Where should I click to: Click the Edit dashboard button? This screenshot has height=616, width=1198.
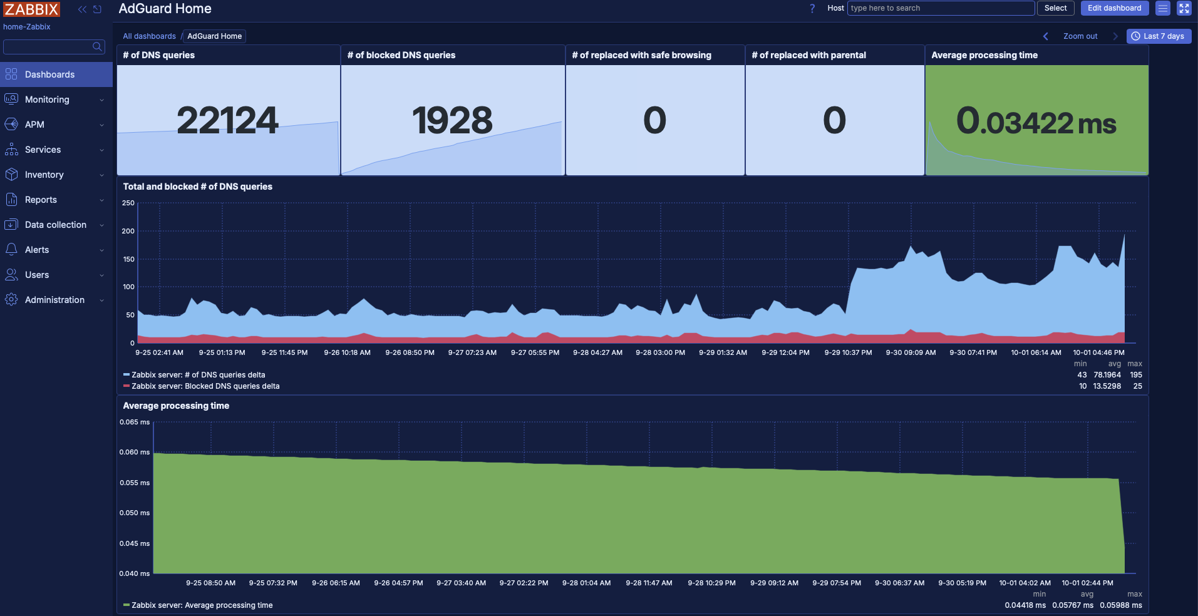1115,8
